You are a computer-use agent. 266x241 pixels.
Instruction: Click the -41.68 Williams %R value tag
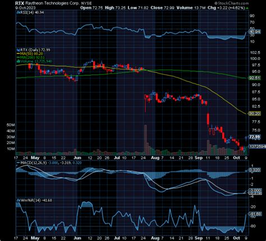click(255, 214)
